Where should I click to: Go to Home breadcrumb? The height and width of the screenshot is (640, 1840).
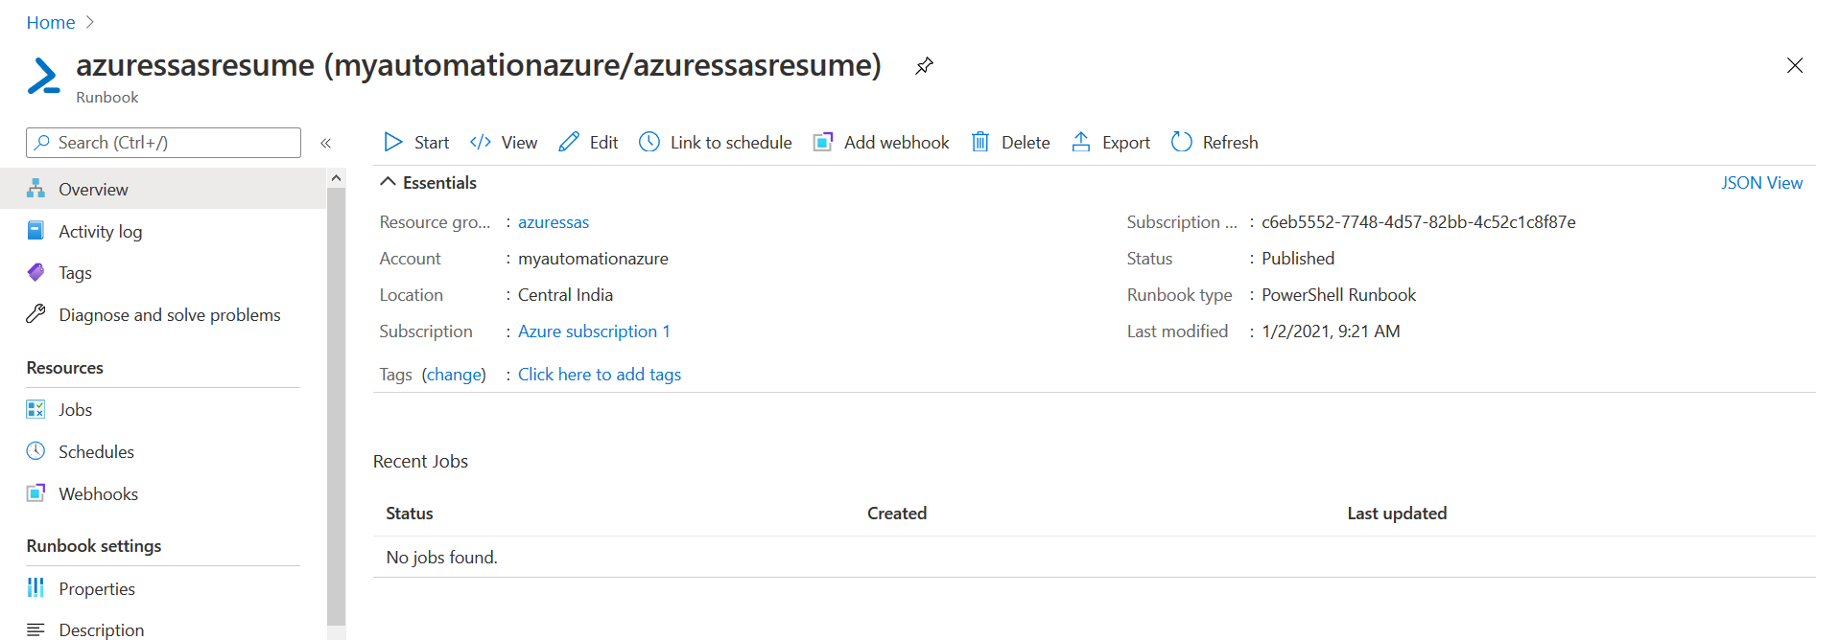[x=51, y=22]
